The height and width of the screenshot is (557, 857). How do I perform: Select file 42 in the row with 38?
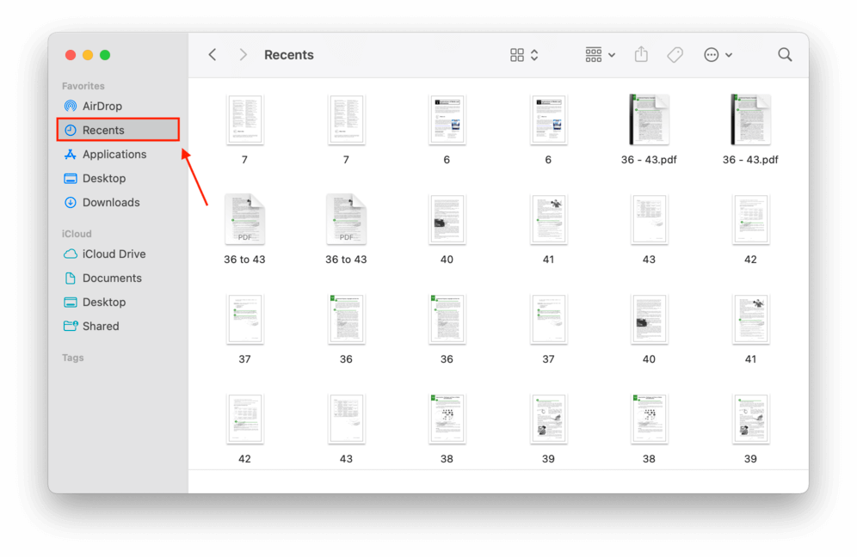click(x=245, y=419)
